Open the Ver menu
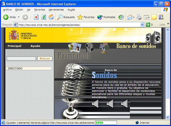 (29, 10)
